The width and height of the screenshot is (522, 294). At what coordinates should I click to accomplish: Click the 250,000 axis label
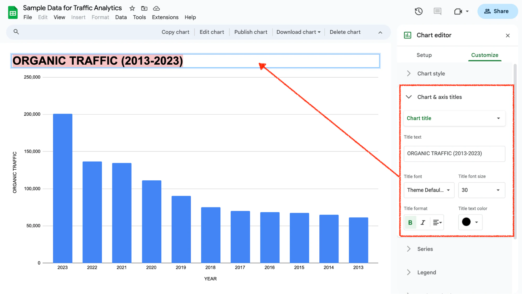[x=32, y=77]
